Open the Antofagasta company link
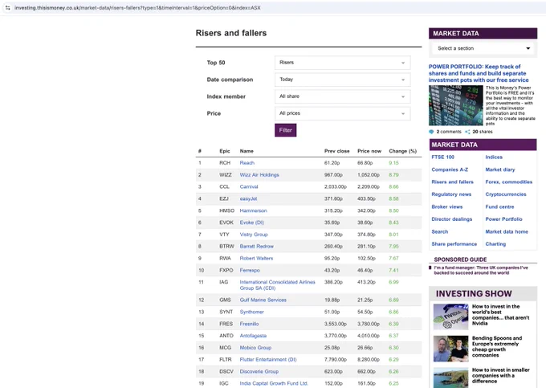Image resolution: width=546 pixels, height=388 pixels. pos(253,336)
